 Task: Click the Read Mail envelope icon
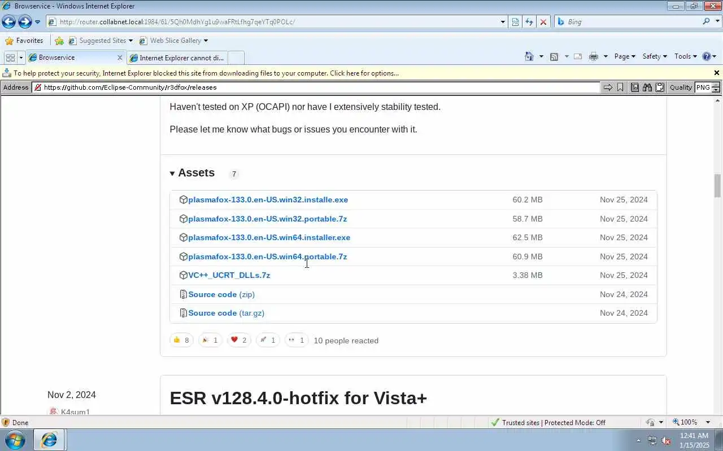pyautogui.click(x=578, y=56)
